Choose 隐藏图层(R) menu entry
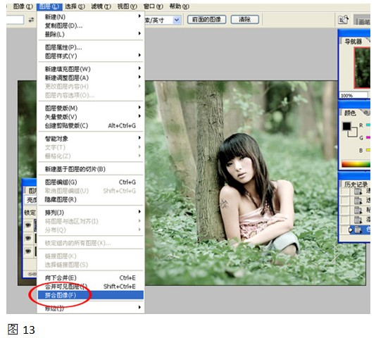 click(91, 199)
